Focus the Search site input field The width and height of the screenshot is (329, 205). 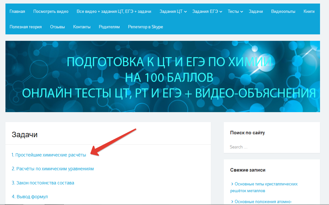click(272, 147)
